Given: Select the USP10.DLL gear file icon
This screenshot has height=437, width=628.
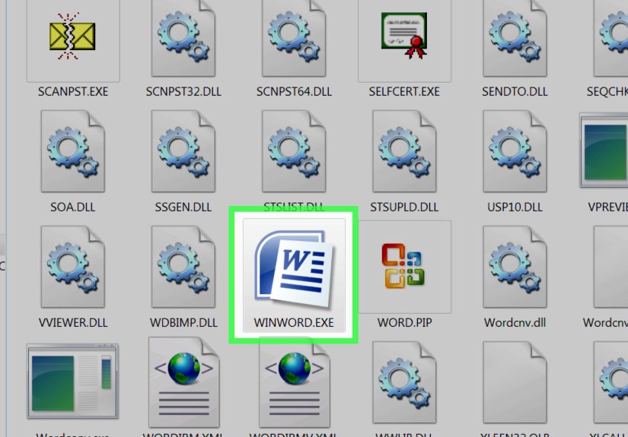Looking at the screenshot, I should (515, 151).
